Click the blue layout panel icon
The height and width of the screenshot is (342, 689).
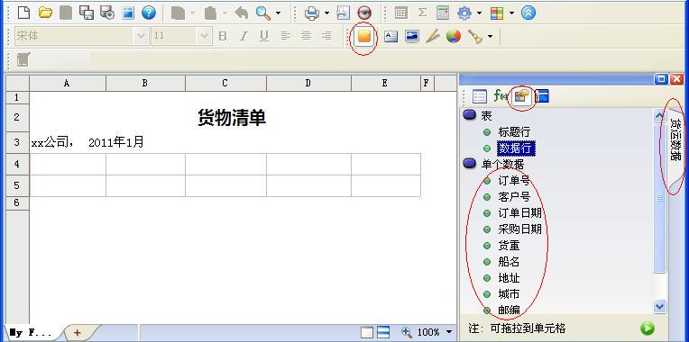(x=542, y=96)
